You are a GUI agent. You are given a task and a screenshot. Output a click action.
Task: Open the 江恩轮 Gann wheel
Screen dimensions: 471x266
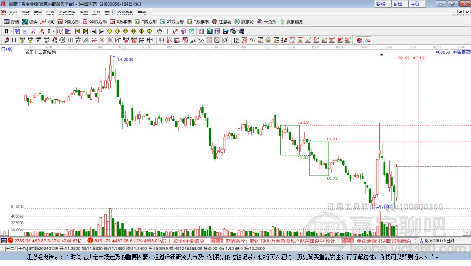coord(222,22)
